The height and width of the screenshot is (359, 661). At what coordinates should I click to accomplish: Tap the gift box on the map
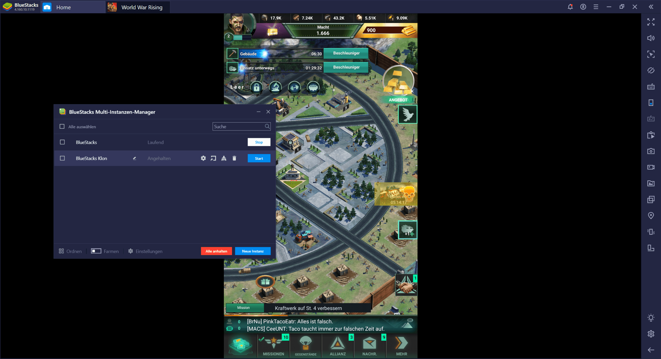[265, 282]
